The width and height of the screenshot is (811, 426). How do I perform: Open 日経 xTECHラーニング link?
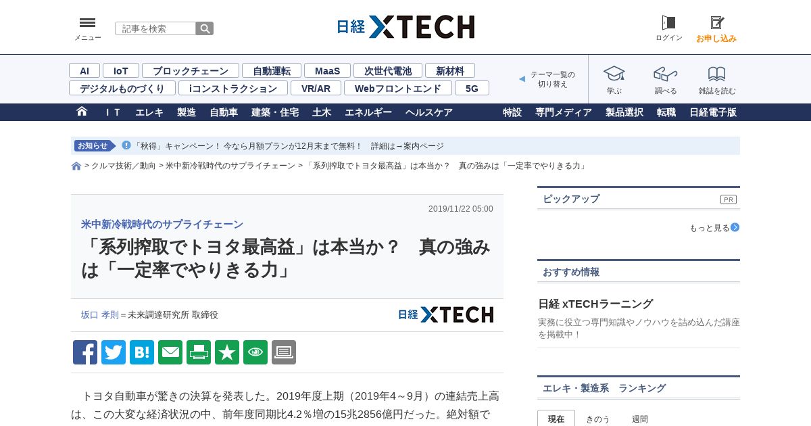pyautogui.click(x=595, y=304)
